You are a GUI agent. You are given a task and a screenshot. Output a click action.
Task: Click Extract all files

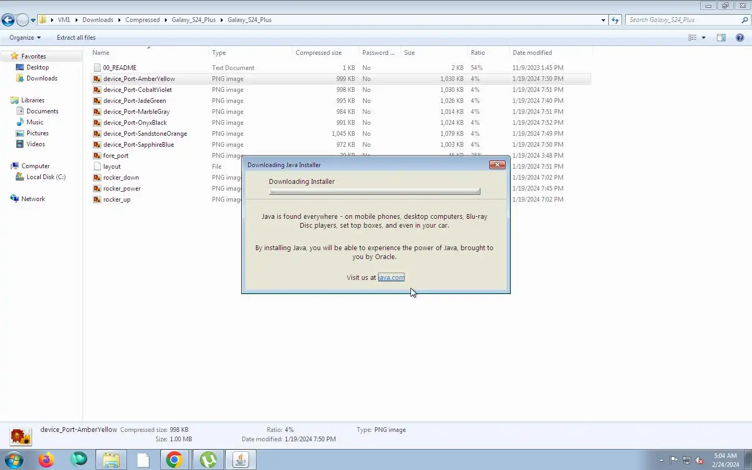[76, 38]
